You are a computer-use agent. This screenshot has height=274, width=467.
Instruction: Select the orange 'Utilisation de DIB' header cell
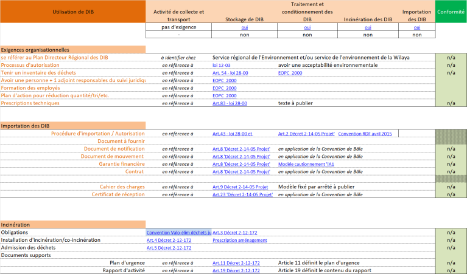pos(73,12)
